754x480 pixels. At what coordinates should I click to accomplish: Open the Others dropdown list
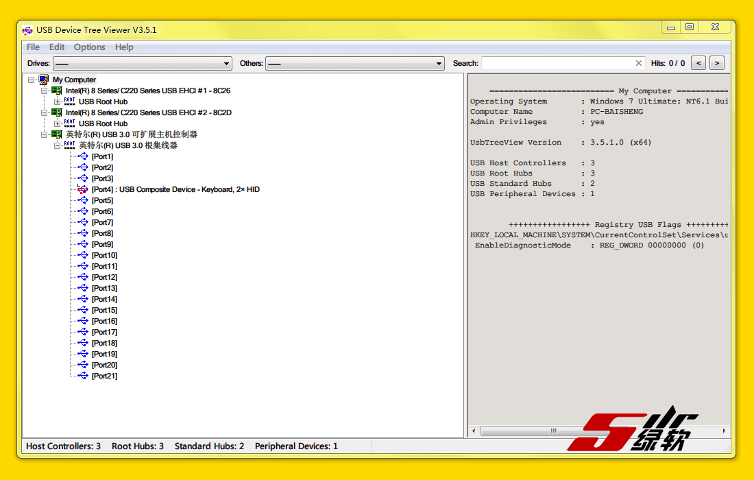[x=439, y=64]
